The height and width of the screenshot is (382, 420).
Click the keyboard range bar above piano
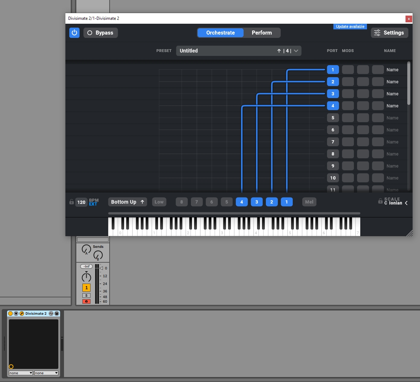(x=234, y=213)
